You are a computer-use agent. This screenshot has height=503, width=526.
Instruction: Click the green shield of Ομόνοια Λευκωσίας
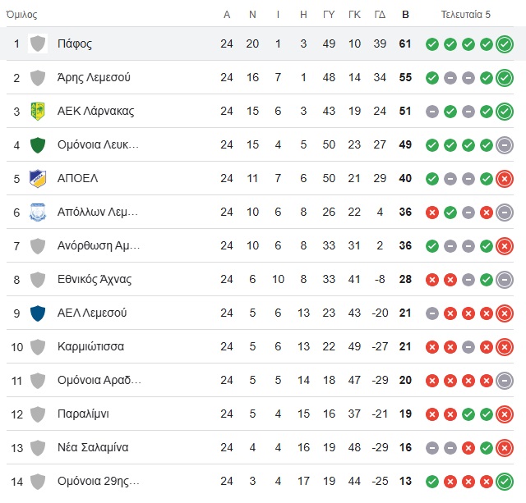(x=38, y=145)
